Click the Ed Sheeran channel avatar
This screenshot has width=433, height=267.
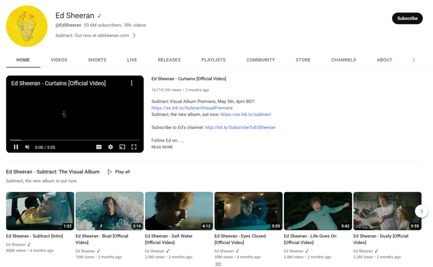point(27,26)
